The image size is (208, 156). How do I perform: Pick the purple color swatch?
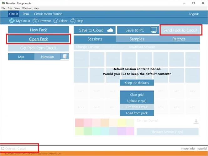tap(122, 131)
